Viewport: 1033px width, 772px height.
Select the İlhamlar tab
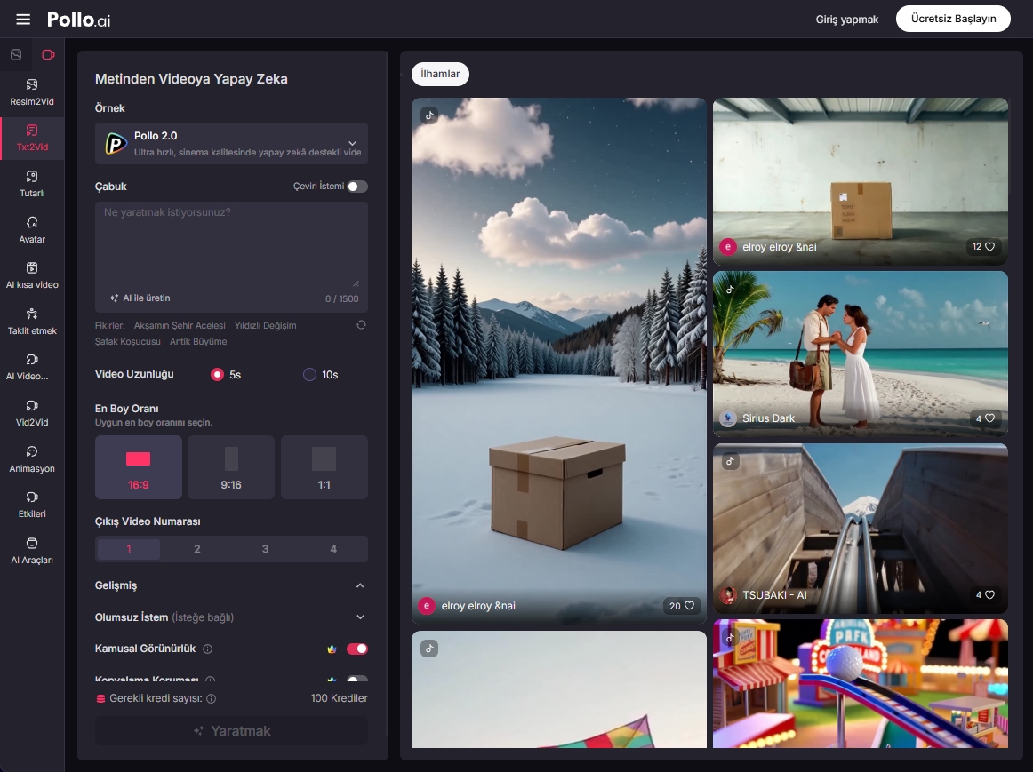tap(440, 75)
